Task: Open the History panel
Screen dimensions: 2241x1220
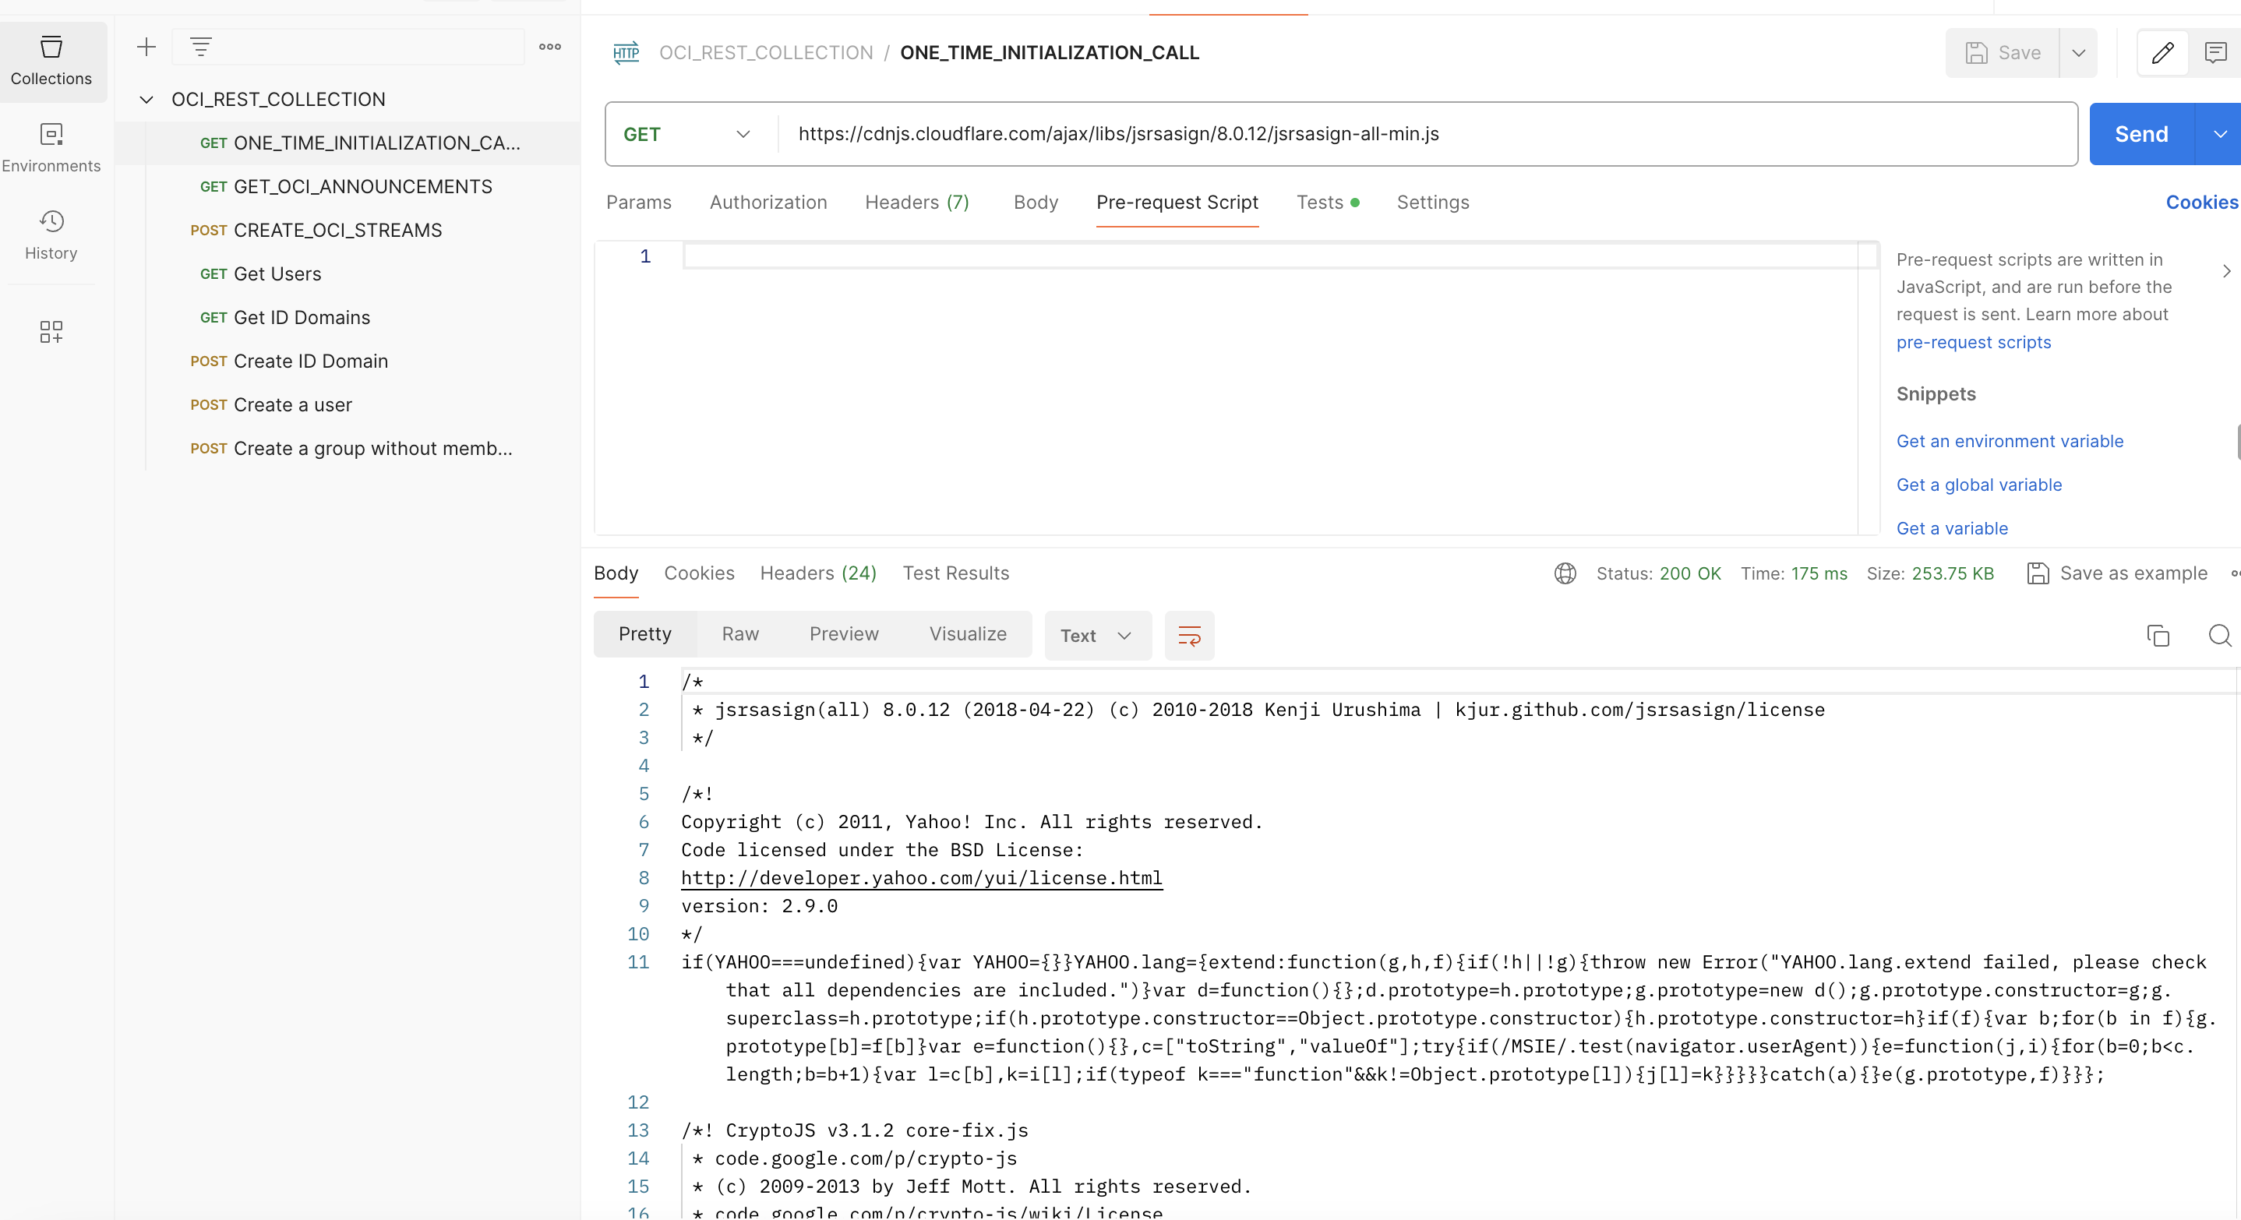Action: [51, 234]
